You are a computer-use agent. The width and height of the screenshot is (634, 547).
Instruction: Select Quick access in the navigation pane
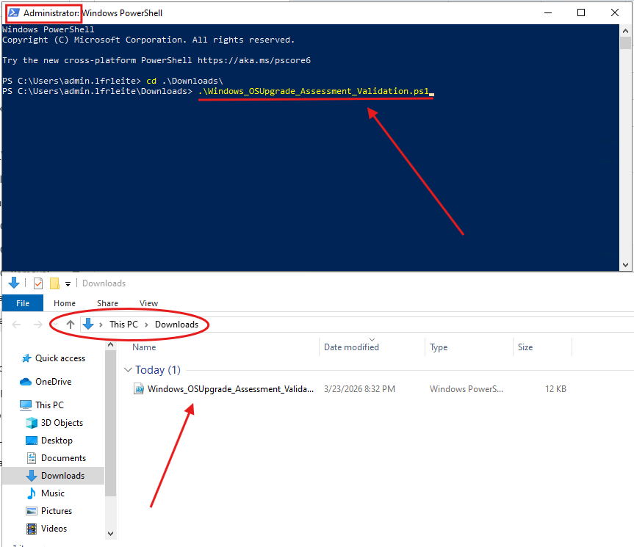click(60, 358)
